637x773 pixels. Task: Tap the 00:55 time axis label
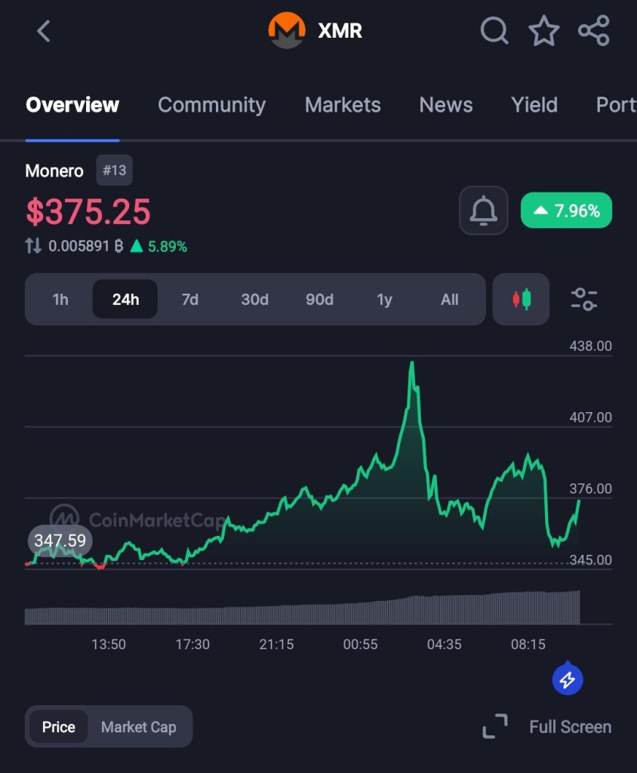tap(361, 645)
